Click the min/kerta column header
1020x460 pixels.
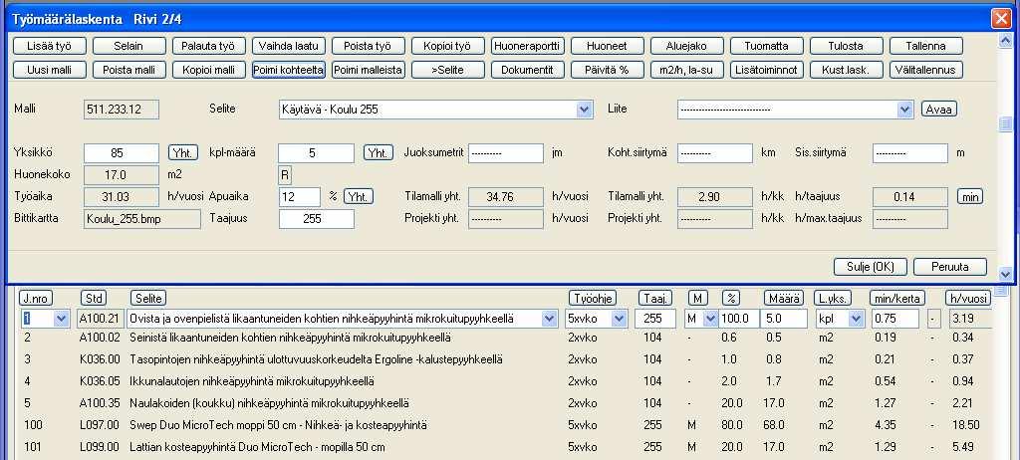tap(897, 298)
